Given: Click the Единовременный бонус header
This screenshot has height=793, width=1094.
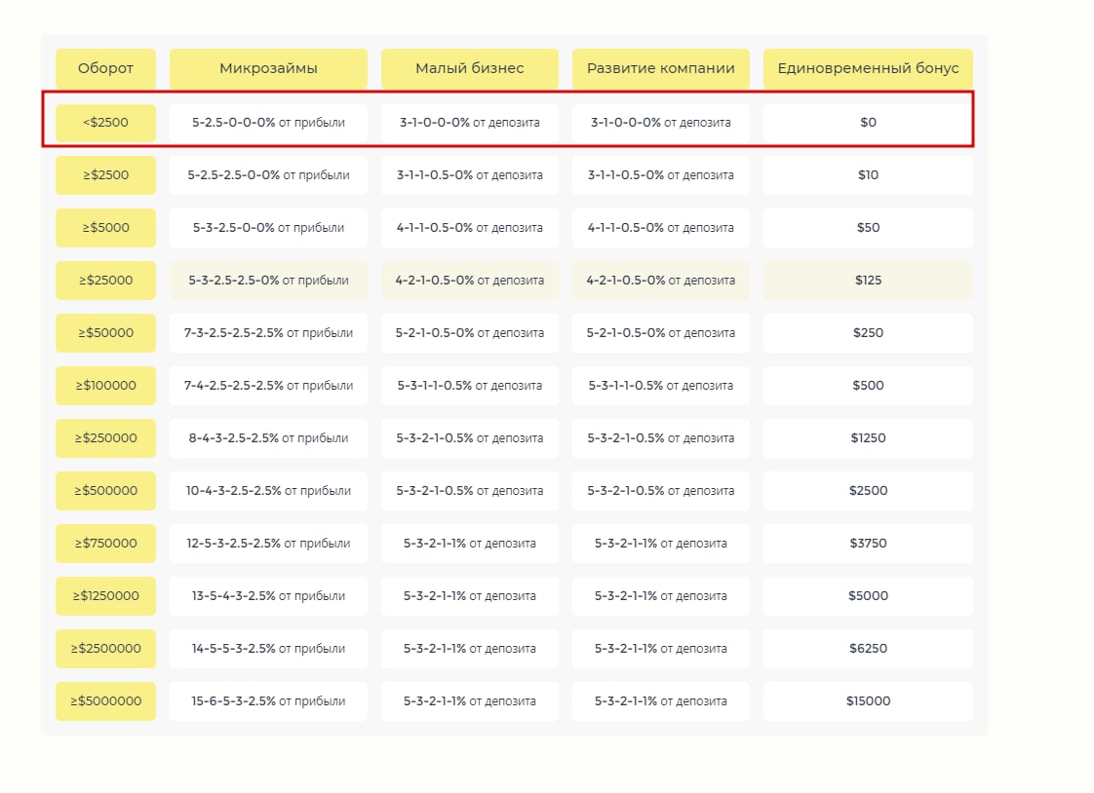Looking at the screenshot, I should 868,69.
